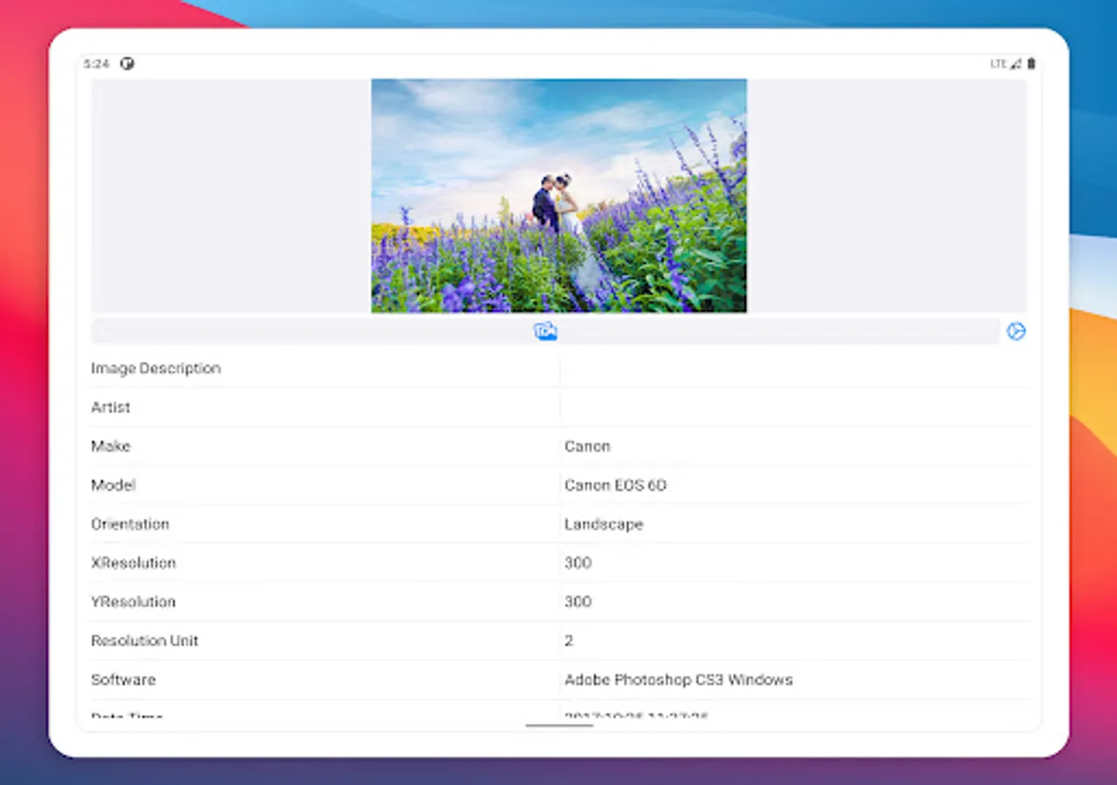Select the empty Image Description value field
This screenshot has height=785, width=1117.
(x=795, y=368)
